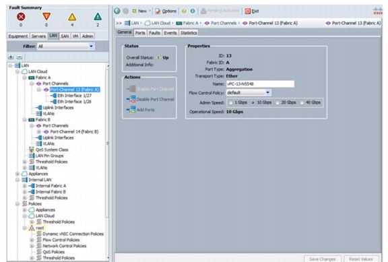388x262 pixels.
Task: Switch to the SAN tab
Action: point(65,36)
